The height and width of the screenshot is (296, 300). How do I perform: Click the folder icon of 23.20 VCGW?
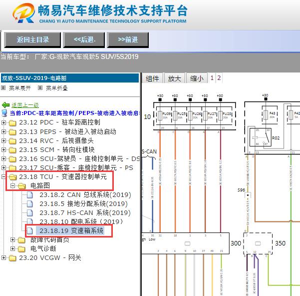[x=12, y=258]
